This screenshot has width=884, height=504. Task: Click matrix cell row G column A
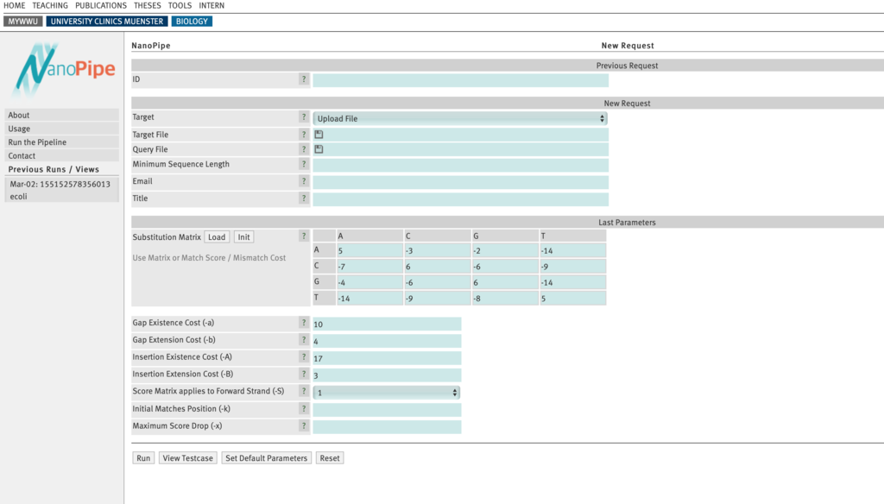pos(369,282)
